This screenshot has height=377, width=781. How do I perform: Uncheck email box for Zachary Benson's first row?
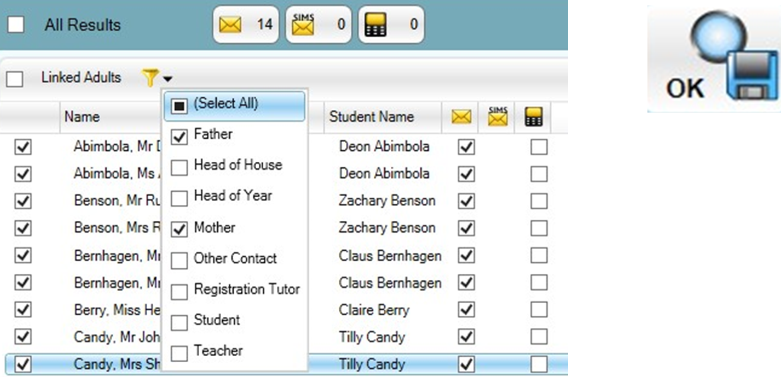click(466, 201)
